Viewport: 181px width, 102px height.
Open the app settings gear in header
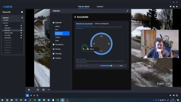(177, 7)
